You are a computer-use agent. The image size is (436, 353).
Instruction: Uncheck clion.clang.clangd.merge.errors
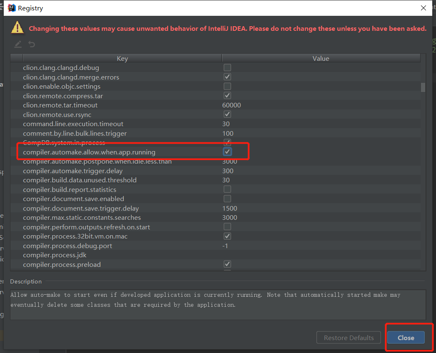tap(227, 77)
